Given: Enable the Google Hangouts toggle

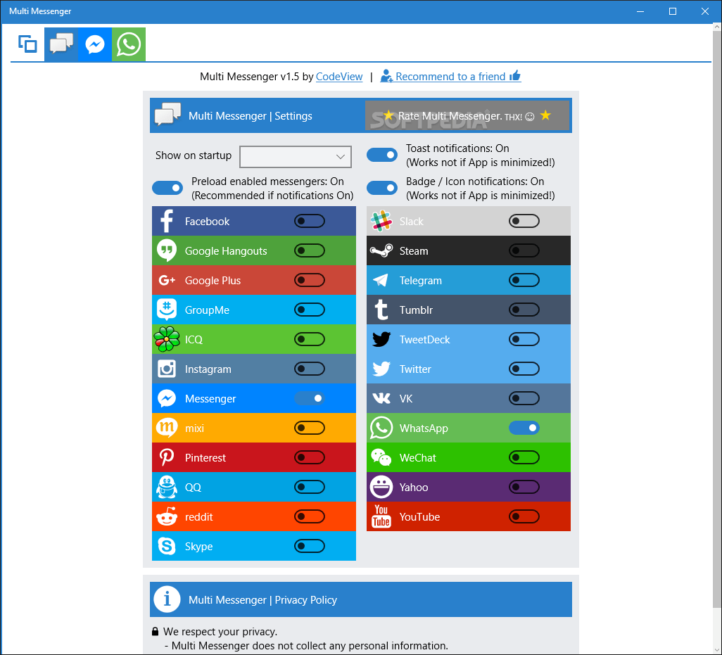Looking at the screenshot, I should click(x=310, y=250).
